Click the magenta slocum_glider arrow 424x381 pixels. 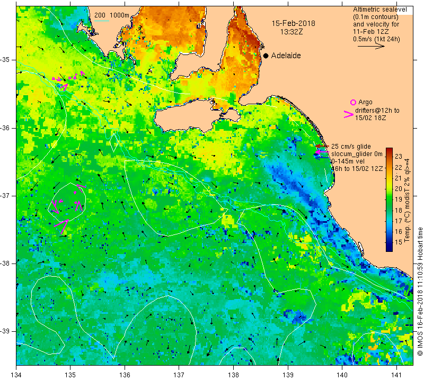click(x=322, y=152)
